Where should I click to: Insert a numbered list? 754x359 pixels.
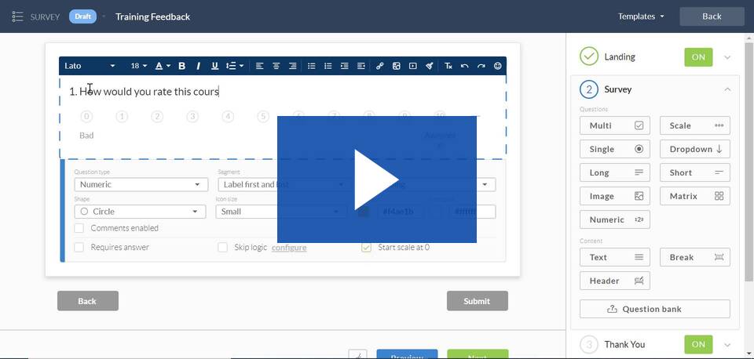pyautogui.click(x=328, y=66)
